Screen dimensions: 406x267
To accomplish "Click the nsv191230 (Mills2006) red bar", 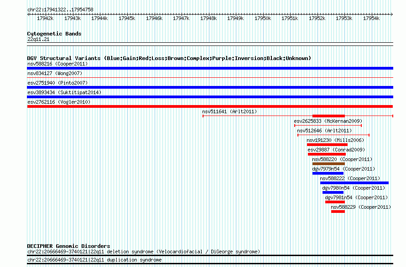I will tap(327, 145).
